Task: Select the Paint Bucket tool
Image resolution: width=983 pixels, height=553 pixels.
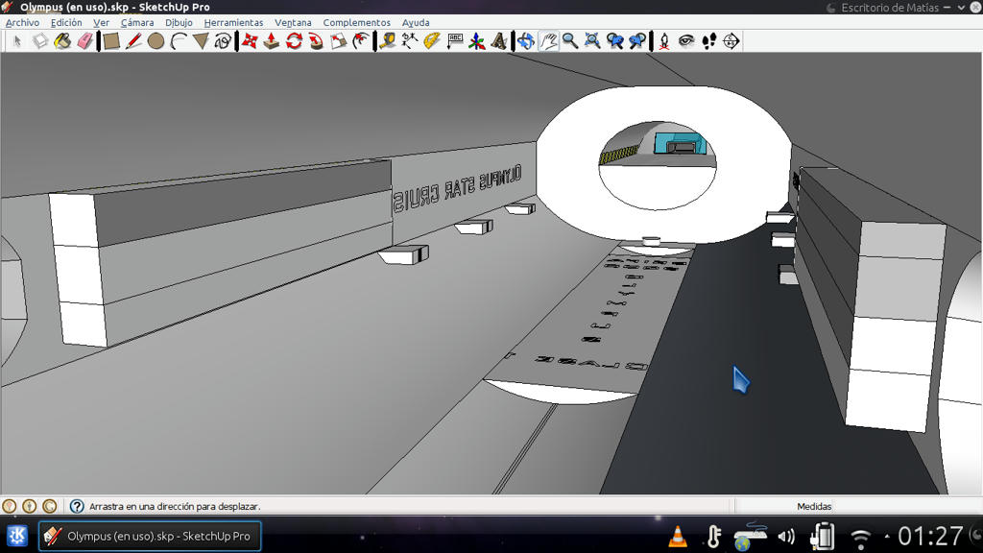Action: 62,41
